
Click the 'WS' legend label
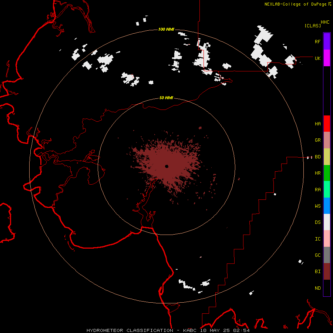coord(318,206)
